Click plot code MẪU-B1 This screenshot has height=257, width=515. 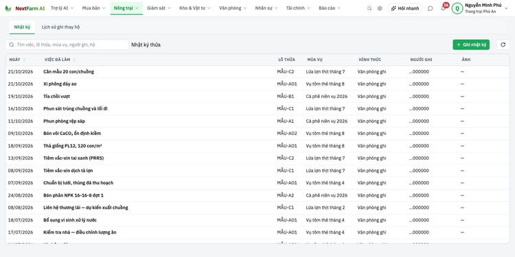(x=286, y=97)
